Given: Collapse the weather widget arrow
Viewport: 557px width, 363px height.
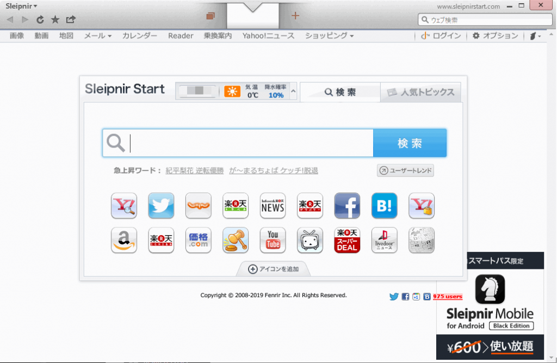Looking at the screenshot, I should tap(294, 91).
